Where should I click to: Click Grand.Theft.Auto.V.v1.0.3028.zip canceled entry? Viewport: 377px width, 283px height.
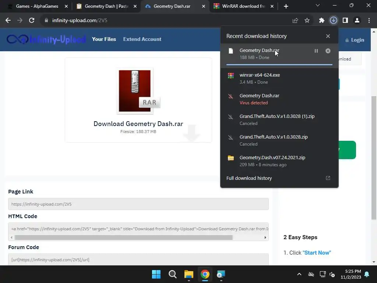point(279,140)
